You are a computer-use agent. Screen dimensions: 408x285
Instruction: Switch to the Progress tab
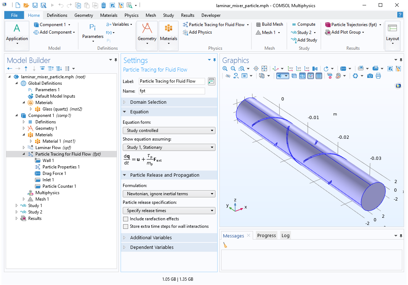[266, 236]
